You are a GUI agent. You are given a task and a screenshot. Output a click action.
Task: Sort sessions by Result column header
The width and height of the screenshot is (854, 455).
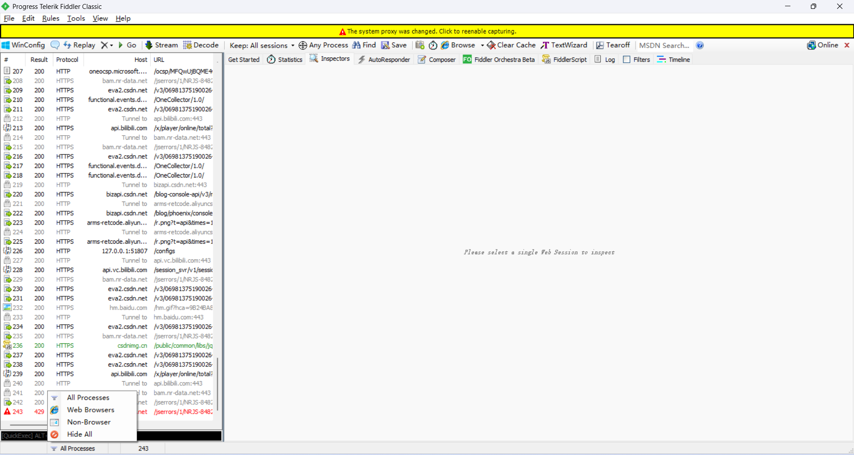(39, 60)
